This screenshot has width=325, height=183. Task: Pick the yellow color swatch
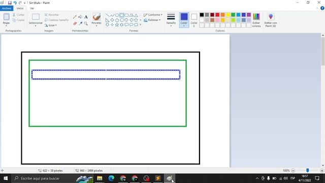228,15
